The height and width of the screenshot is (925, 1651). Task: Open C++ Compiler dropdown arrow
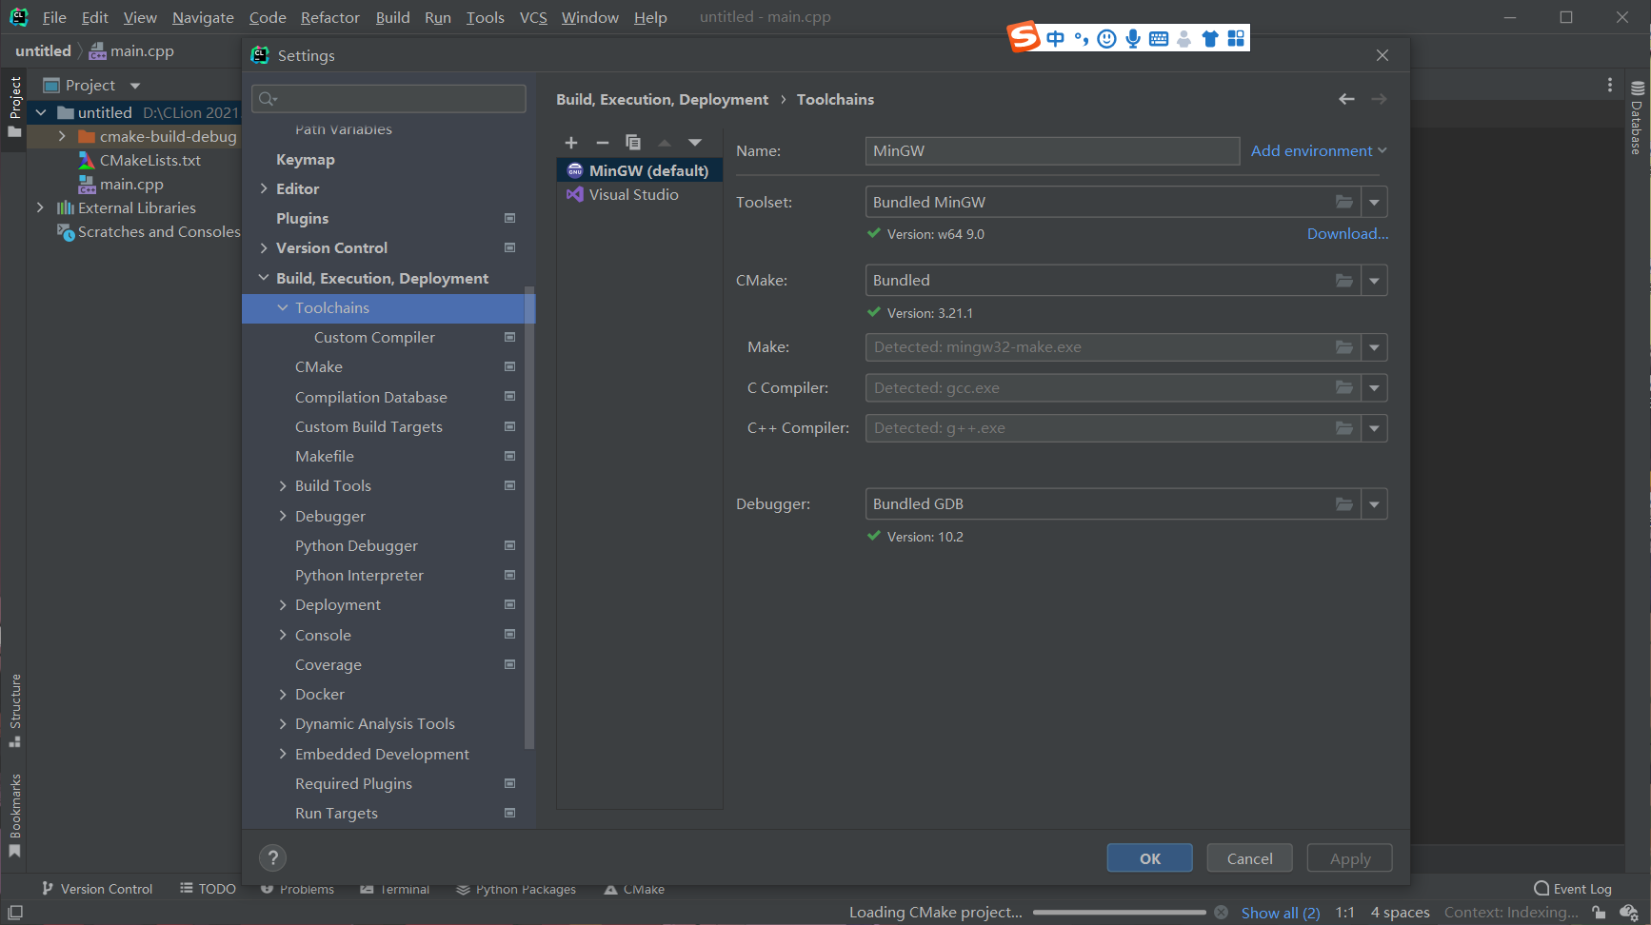1374,428
